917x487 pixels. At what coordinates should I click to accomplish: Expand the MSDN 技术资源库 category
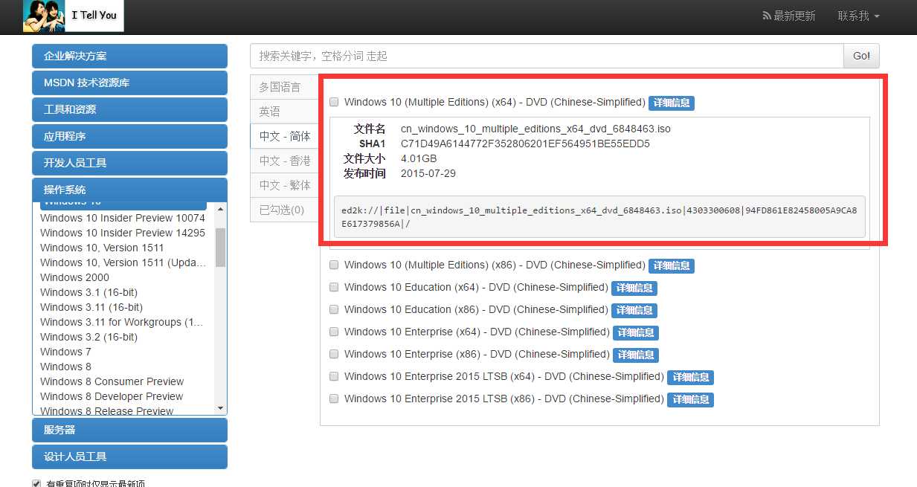coord(129,83)
